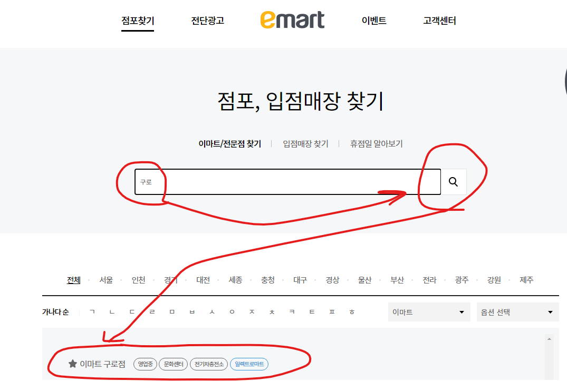Filter stores by 충청 region

[268, 280]
